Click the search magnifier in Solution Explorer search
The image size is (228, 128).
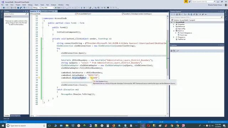222,17
